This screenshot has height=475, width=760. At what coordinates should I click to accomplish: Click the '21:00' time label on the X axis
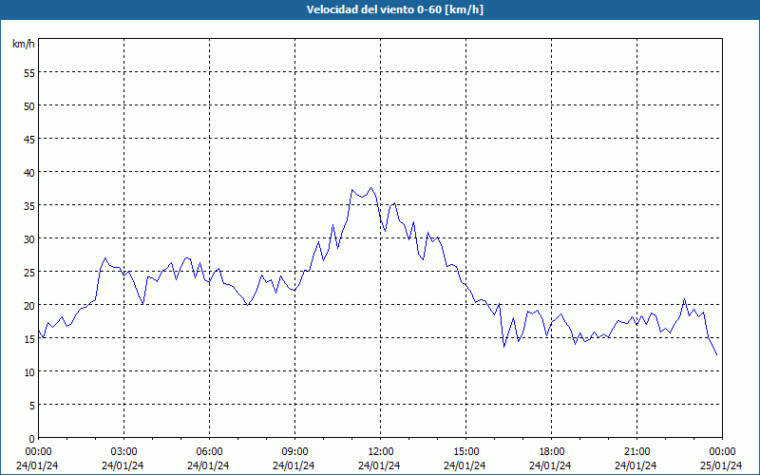[x=636, y=452]
